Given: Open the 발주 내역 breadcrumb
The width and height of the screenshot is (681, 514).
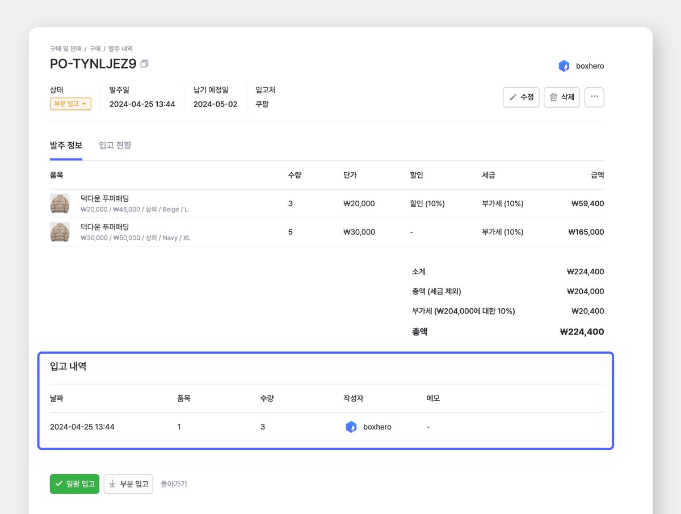Looking at the screenshot, I should point(120,49).
